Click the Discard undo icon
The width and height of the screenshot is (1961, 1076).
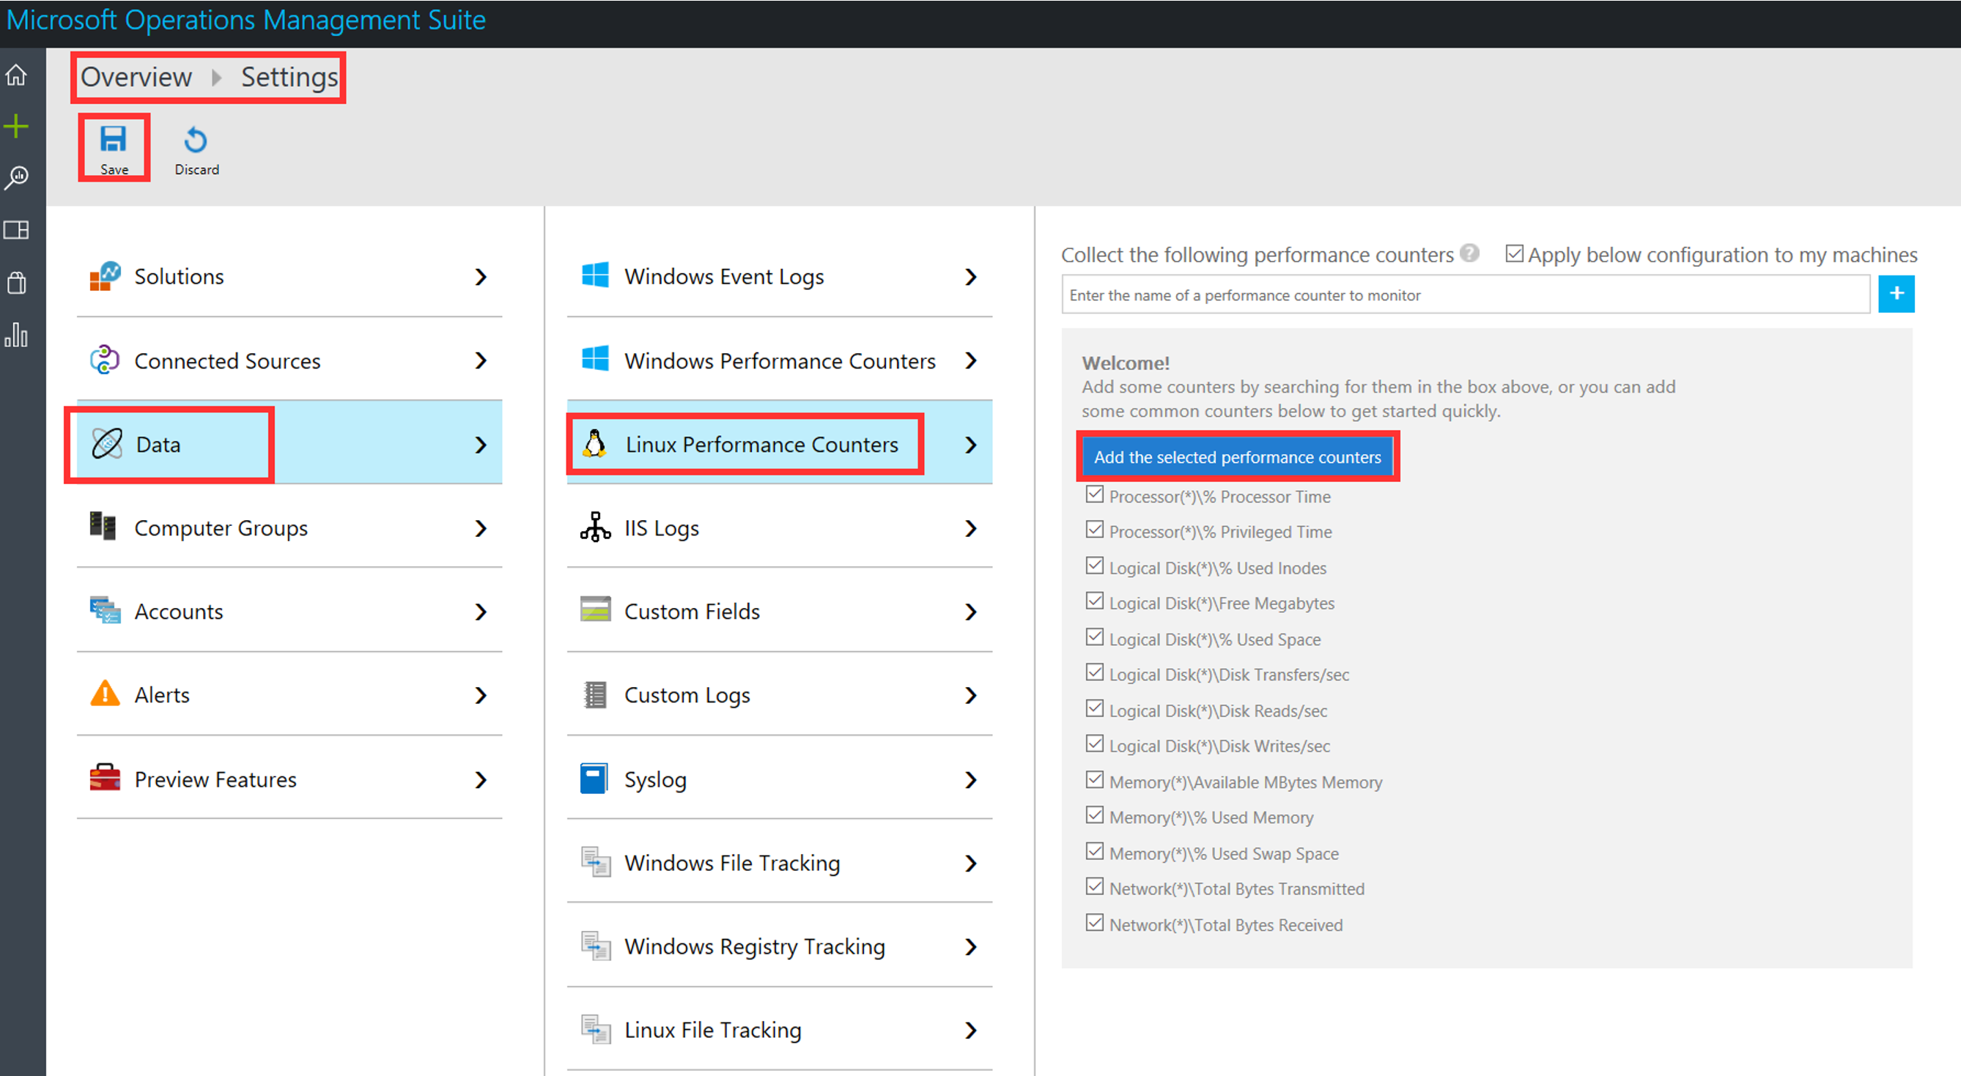[x=196, y=140]
